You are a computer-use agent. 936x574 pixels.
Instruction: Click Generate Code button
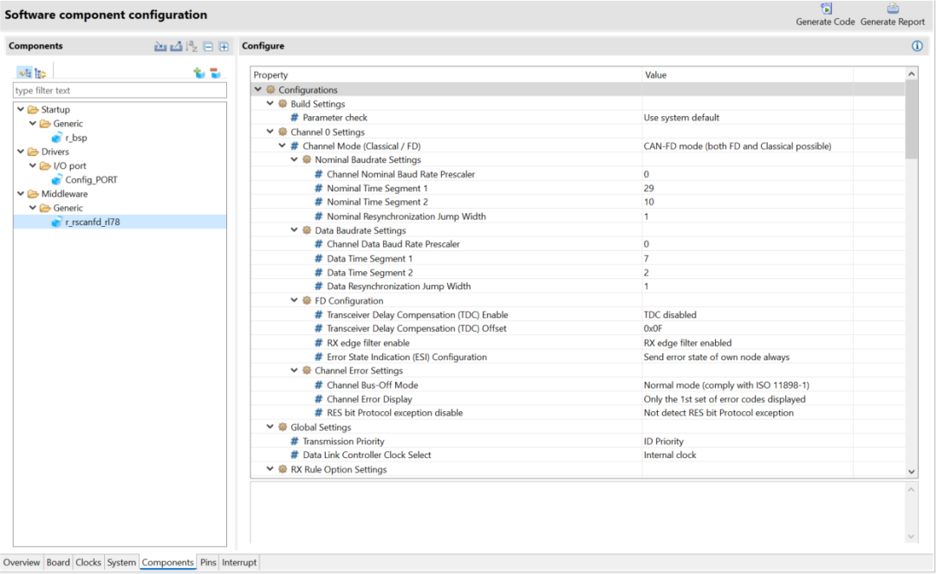click(x=825, y=15)
